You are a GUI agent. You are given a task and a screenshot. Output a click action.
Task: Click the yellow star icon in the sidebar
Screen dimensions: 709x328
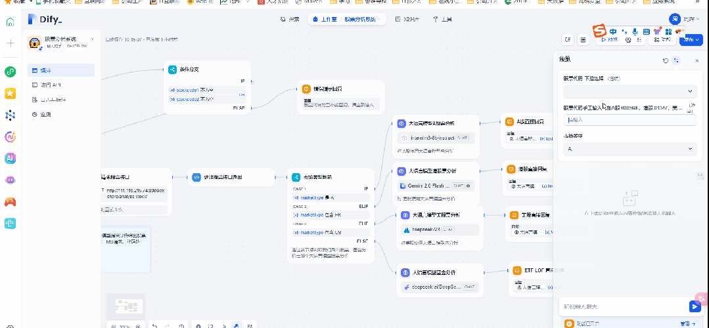pos(10,93)
